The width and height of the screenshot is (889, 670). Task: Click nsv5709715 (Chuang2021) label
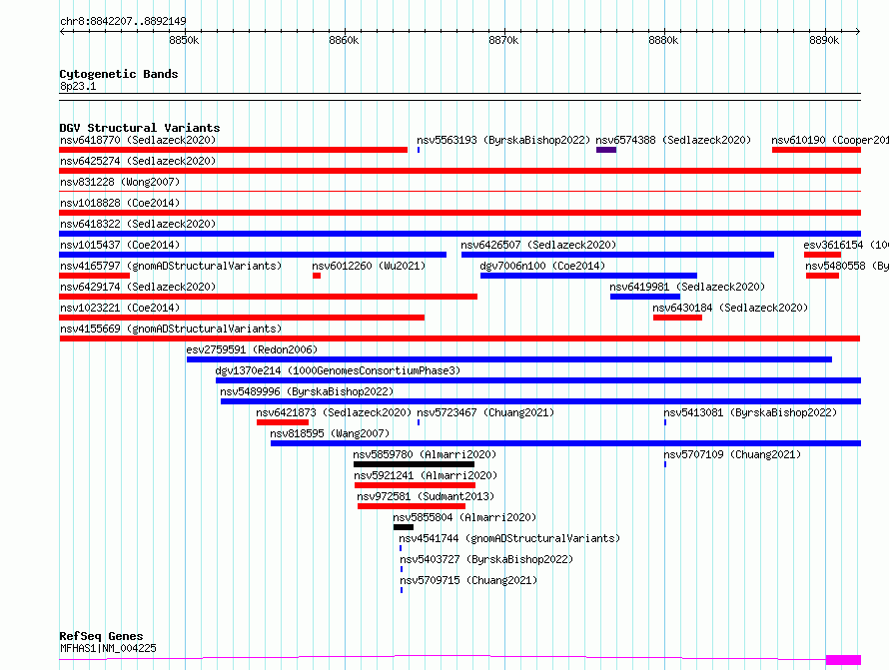(468, 580)
